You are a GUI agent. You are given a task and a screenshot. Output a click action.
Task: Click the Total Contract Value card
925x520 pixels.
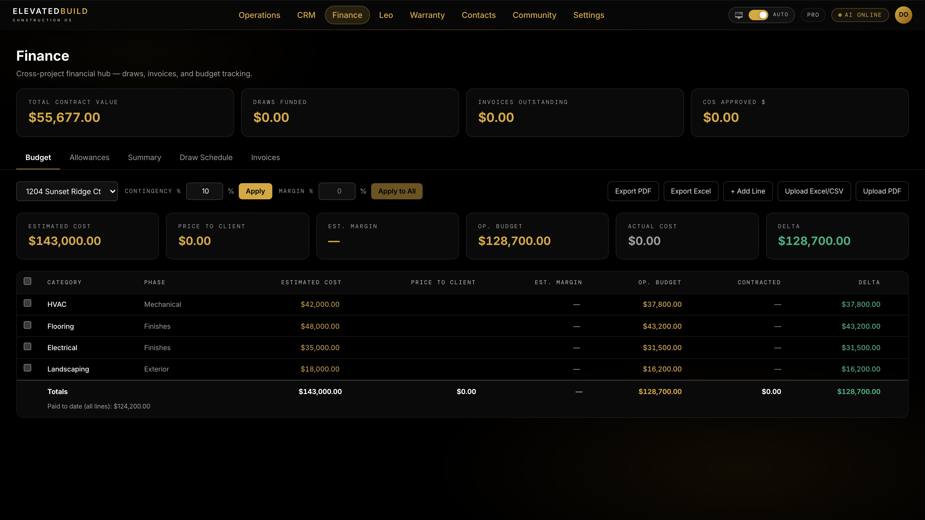[x=125, y=113]
